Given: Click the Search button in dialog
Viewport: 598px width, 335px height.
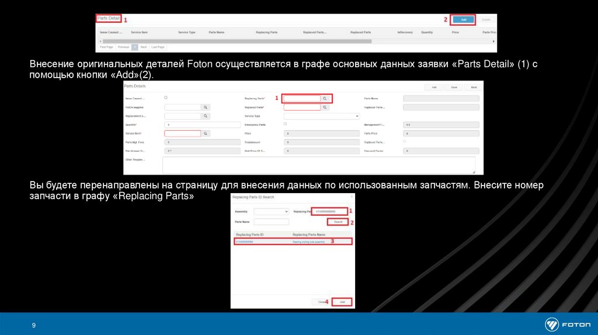Looking at the screenshot, I should pos(338,222).
